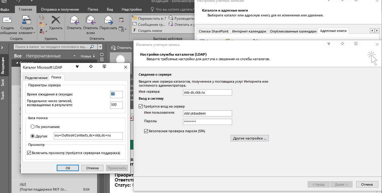Screen dimensions: 382x193
Task: Switch to 'Интернет-календари' tab
Action: point(249,31)
